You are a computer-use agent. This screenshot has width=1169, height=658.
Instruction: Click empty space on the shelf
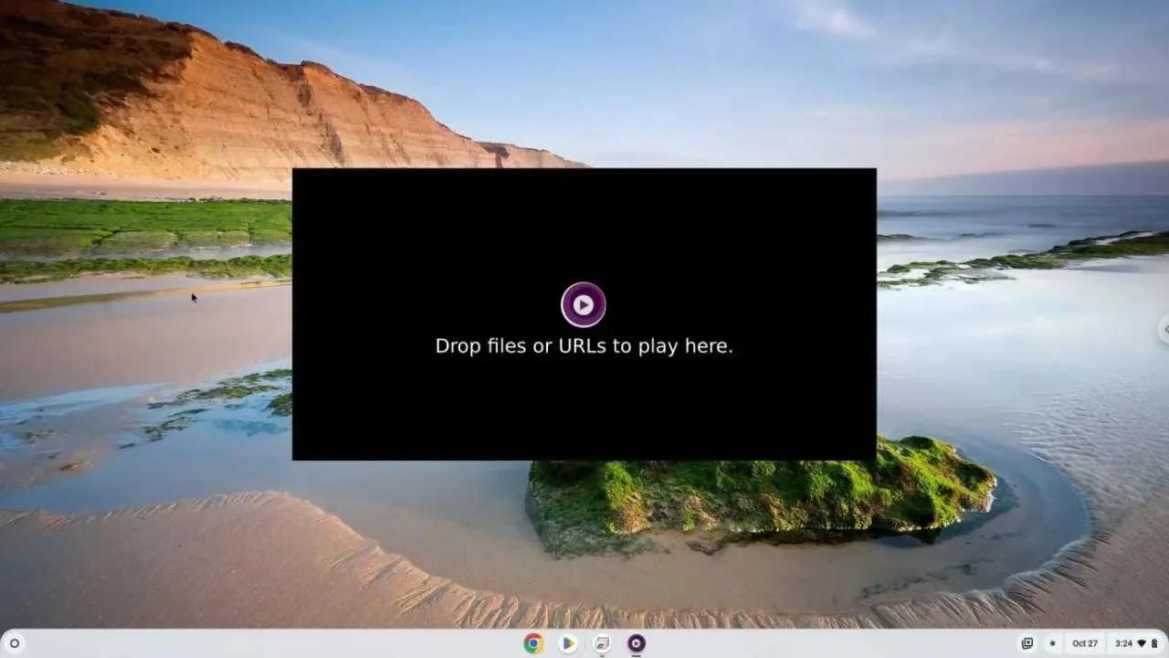tap(320, 644)
